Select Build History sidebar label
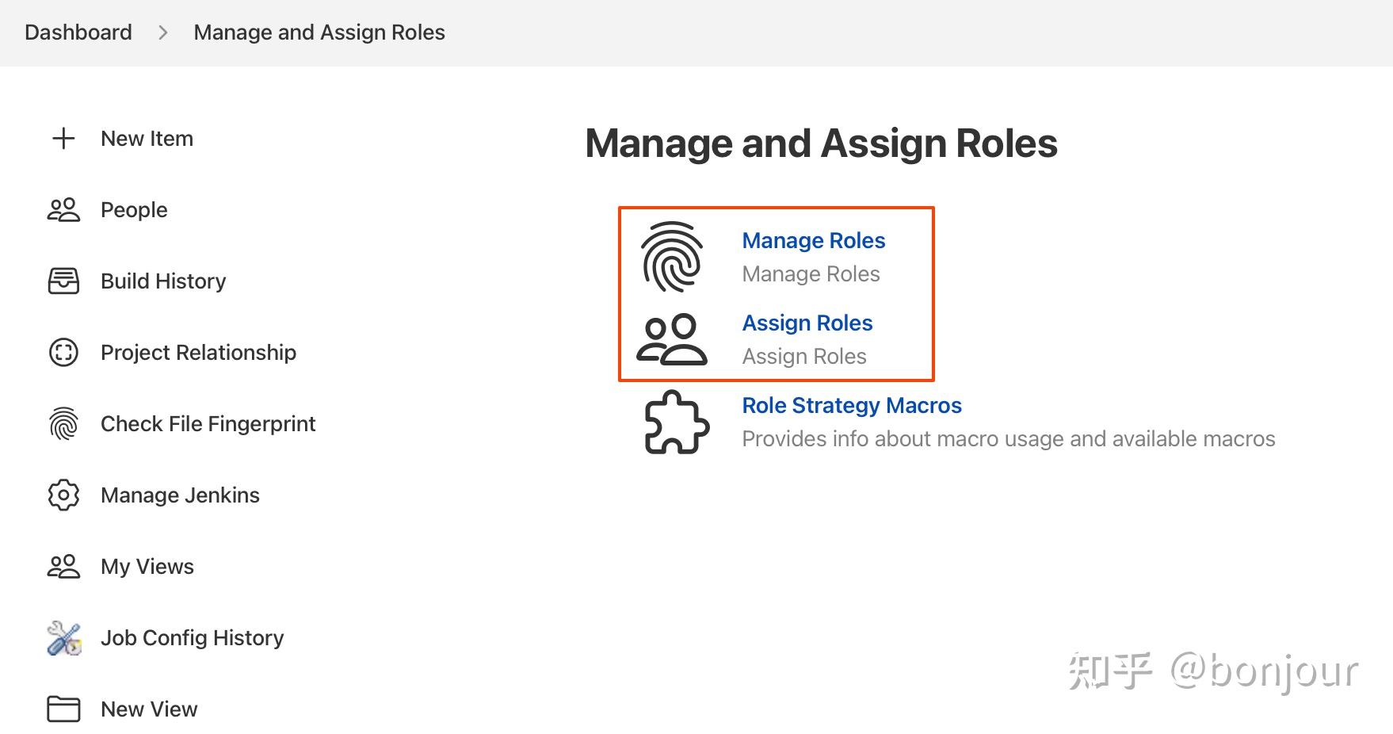 point(163,281)
